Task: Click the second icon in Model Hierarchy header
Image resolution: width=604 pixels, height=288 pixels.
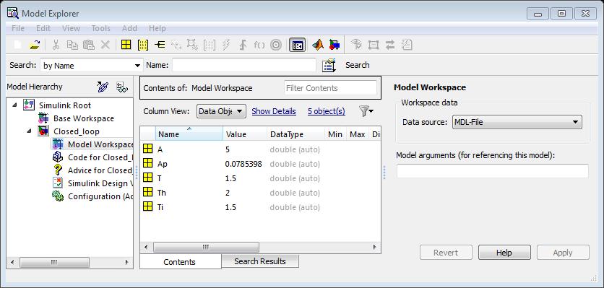Action: click(121, 87)
